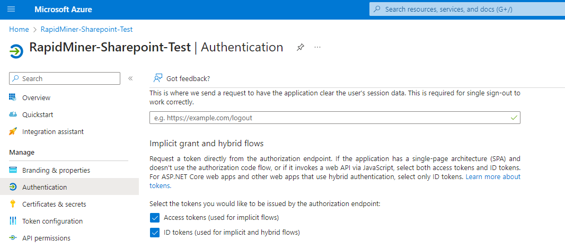Open the ellipsis more options menu
Image resolution: width=565 pixels, height=249 pixels.
pyautogui.click(x=317, y=47)
